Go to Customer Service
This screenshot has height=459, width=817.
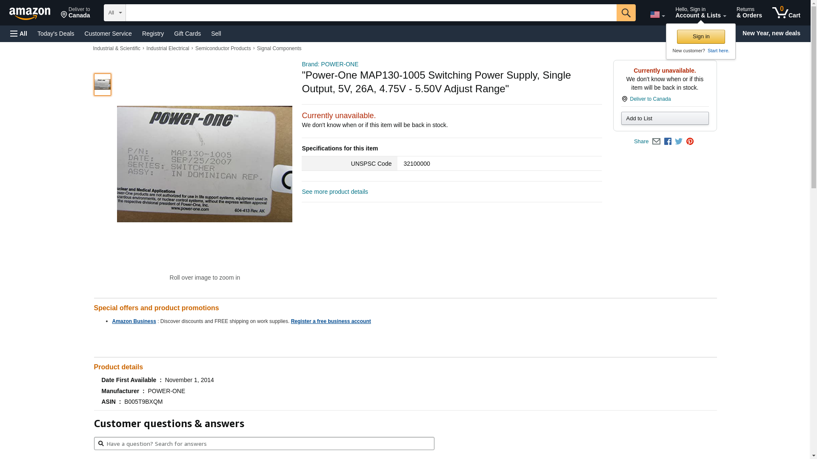pos(108,34)
